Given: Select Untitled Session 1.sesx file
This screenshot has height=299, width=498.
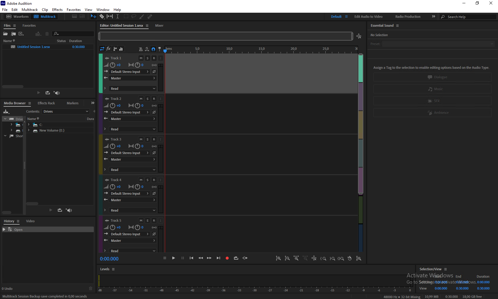Looking at the screenshot, I should pyautogui.click(x=34, y=47).
